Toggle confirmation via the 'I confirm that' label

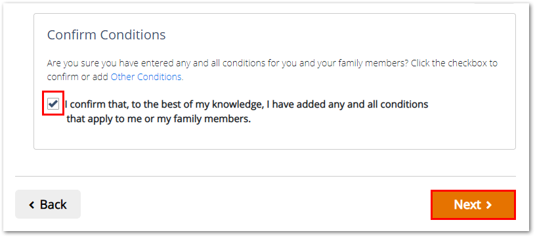(x=96, y=104)
